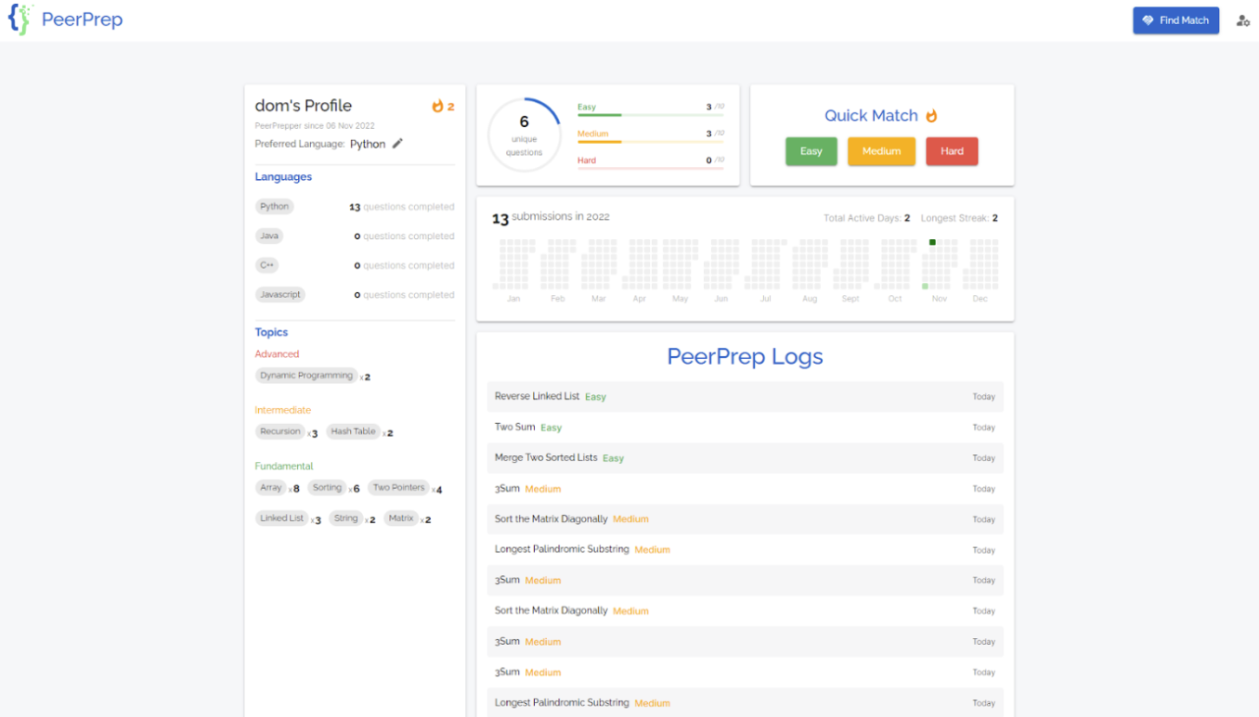Click the flame icon next to Quick Match
This screenshot has height=717, width=1259.
click(931, 116)
